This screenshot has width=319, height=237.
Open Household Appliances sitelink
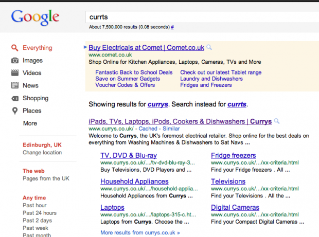pyautogui.click(x=134, y=181)
